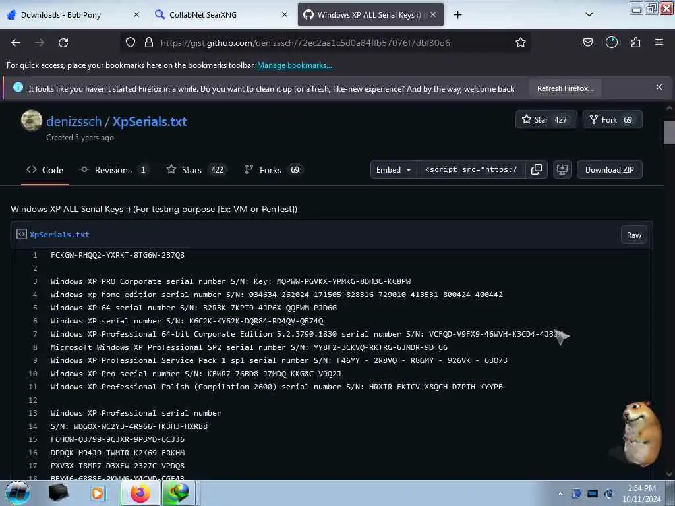This screenshot has width=675, height=506.
Task: Select line number 3
Action: [x=35, y=281]
